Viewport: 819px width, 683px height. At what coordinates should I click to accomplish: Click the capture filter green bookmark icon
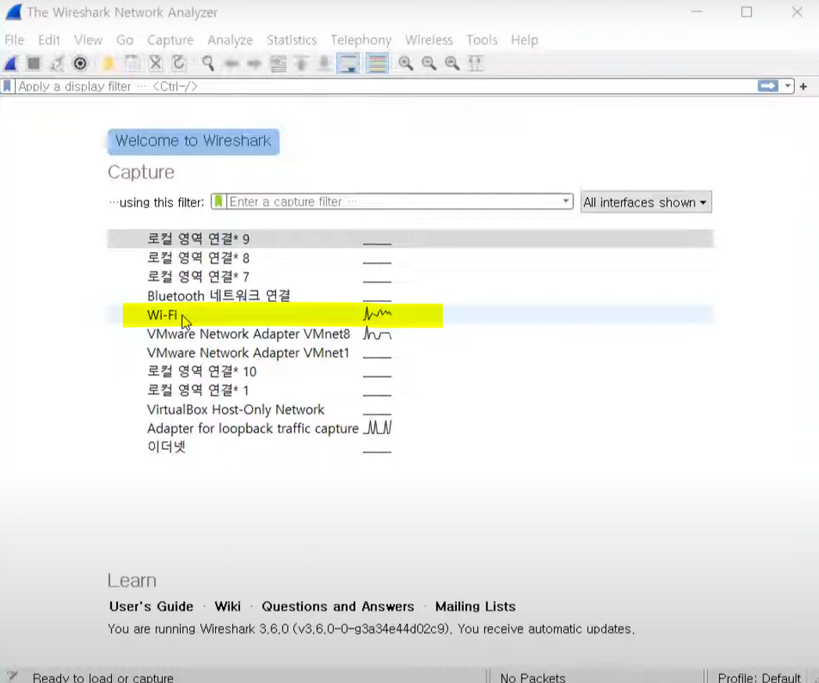(x=219, y=201)
